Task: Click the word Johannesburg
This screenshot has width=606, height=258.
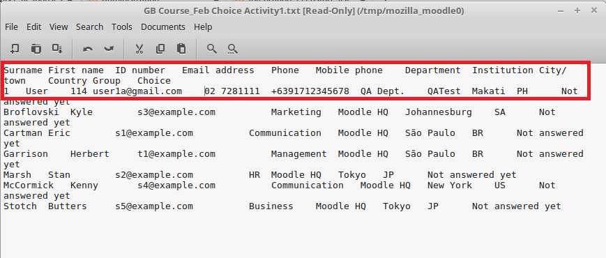Action: 438,112
